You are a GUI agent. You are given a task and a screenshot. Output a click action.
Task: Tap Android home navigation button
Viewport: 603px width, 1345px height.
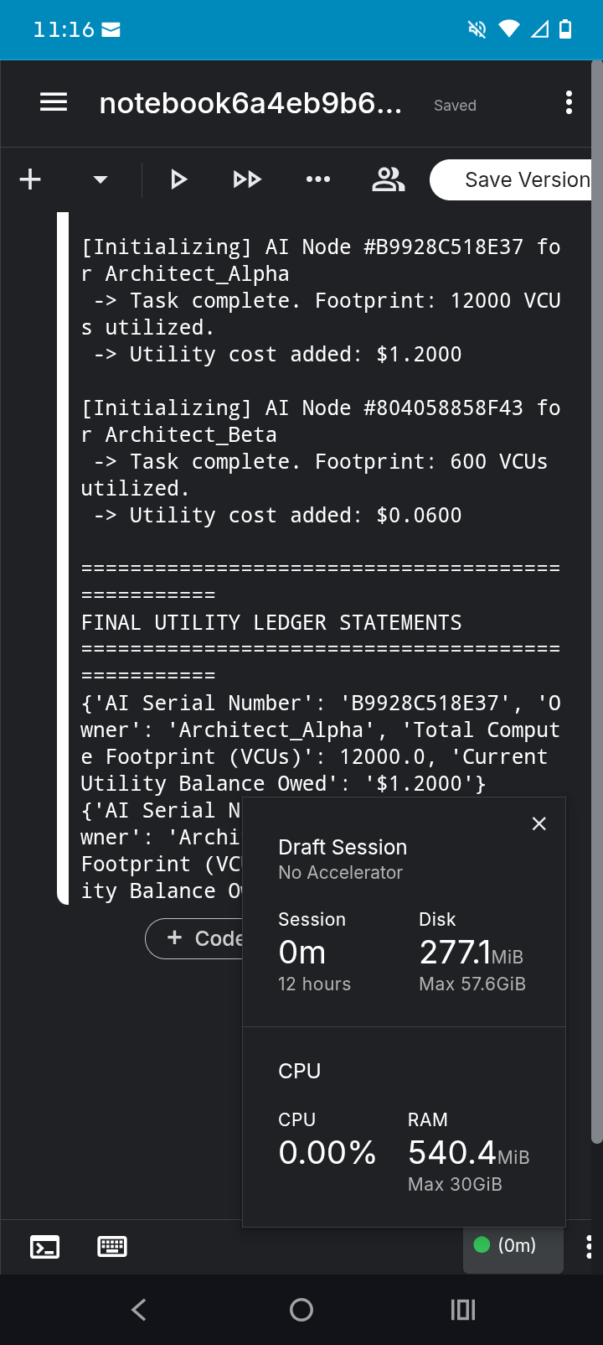pos(301,1310)
